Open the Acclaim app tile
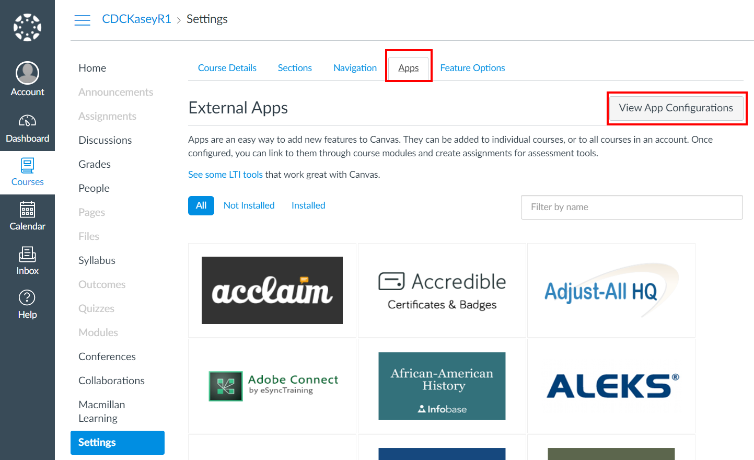 coord(272,290)
